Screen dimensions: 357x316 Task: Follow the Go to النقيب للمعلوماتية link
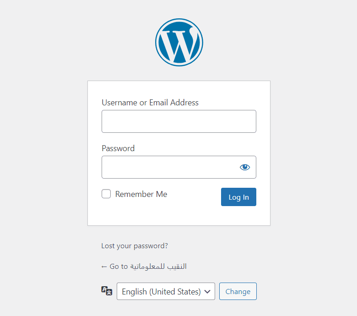pyautogui.click(x=144, y=267)
